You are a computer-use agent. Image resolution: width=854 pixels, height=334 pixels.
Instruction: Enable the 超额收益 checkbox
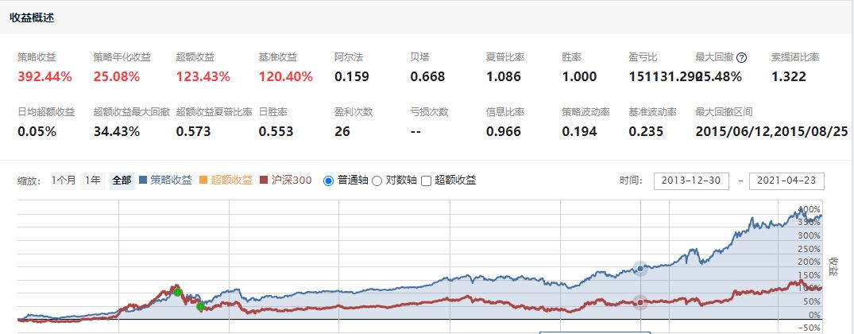(426, 181)
